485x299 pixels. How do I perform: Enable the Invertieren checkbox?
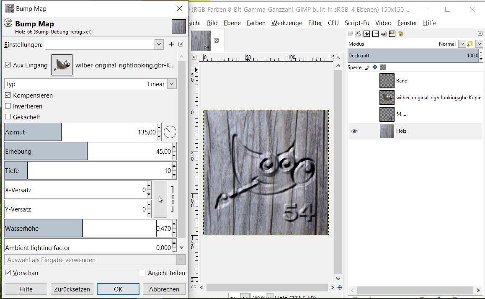click(x=8, y=106)
